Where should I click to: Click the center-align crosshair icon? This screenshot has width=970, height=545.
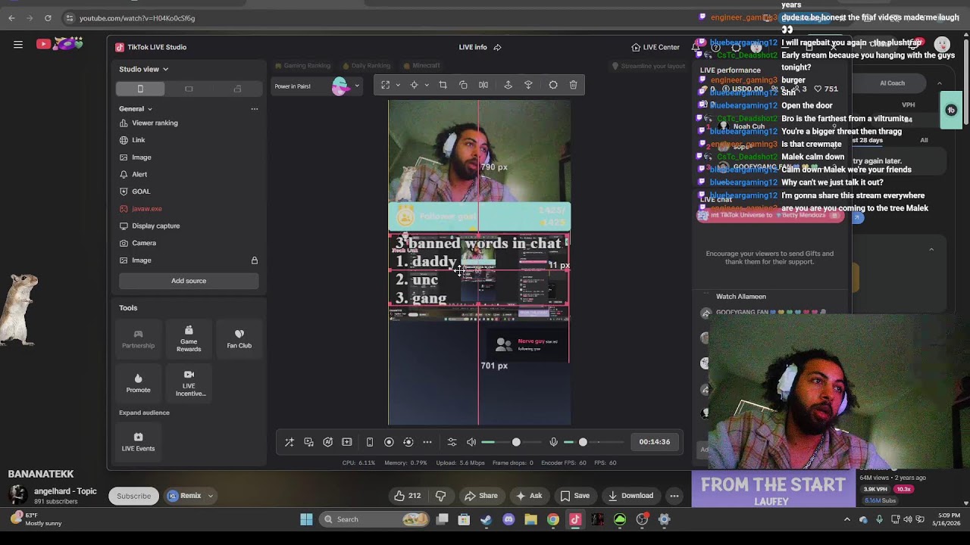pos(414,85)
